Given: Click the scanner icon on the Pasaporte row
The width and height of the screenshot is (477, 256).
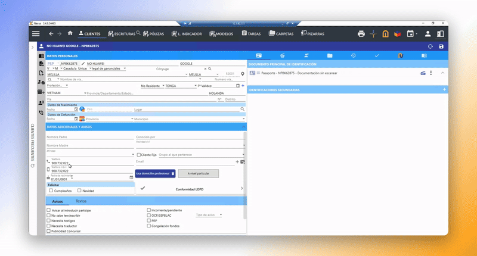Looking at the screenshot, I should [x=423, y=73].
